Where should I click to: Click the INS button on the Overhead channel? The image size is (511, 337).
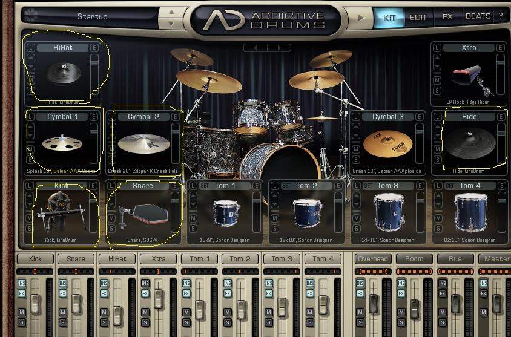[x=360, y=283]
